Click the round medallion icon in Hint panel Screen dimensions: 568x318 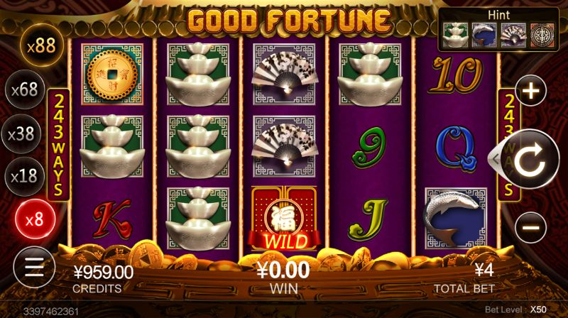(542, 35)
